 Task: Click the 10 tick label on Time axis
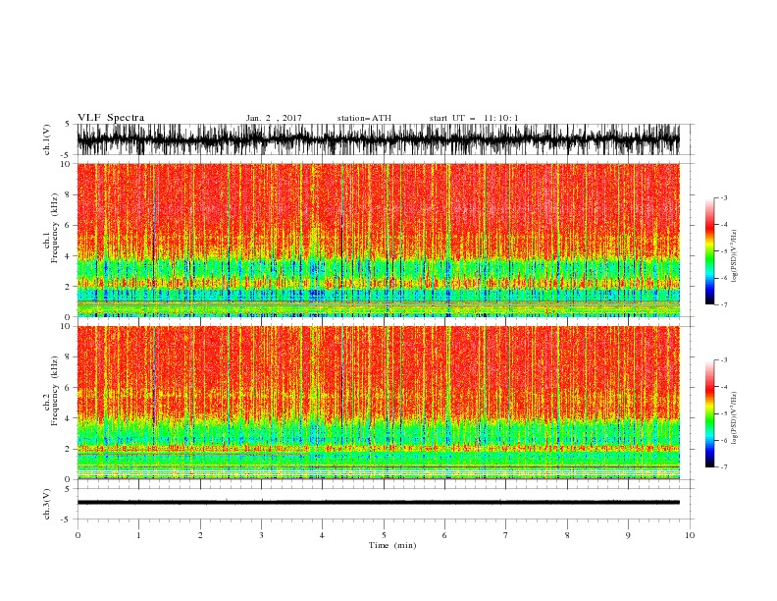690,535
